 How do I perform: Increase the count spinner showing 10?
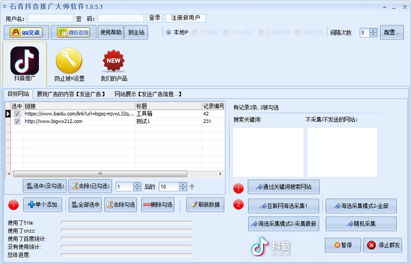183,185
